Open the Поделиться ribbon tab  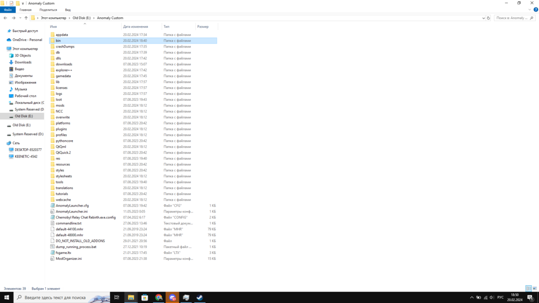(48, 10)
